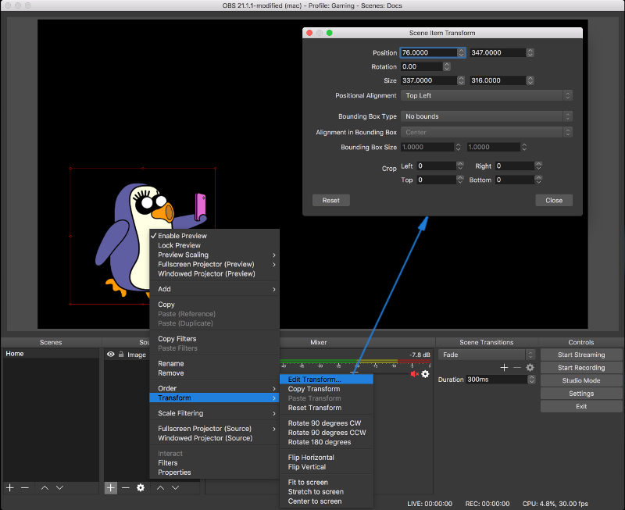Select Flip Horizontal in Transform submenu
Image resolution: width=625 pixels, height=510 pixels.
pos(311,458)
